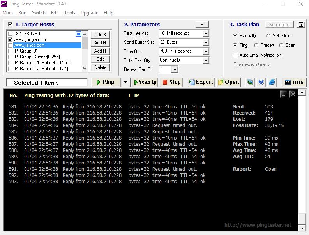Export the ping results
The height and width of the screenshot is (235, 309).
point(201,82)
